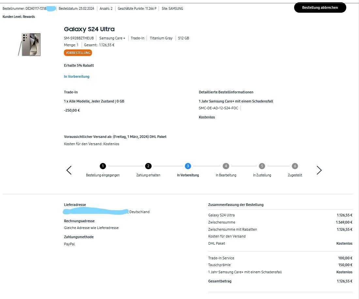Select step 2 Zahlung erhalten circle
The width and height of the screenshot is (359, 299).
148,166
